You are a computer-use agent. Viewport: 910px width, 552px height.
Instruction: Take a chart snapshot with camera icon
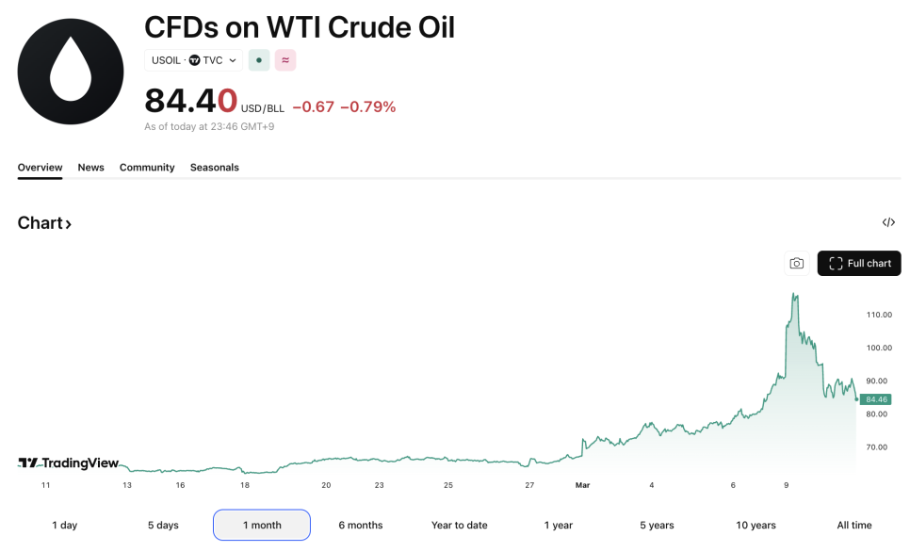coord(797,264)
